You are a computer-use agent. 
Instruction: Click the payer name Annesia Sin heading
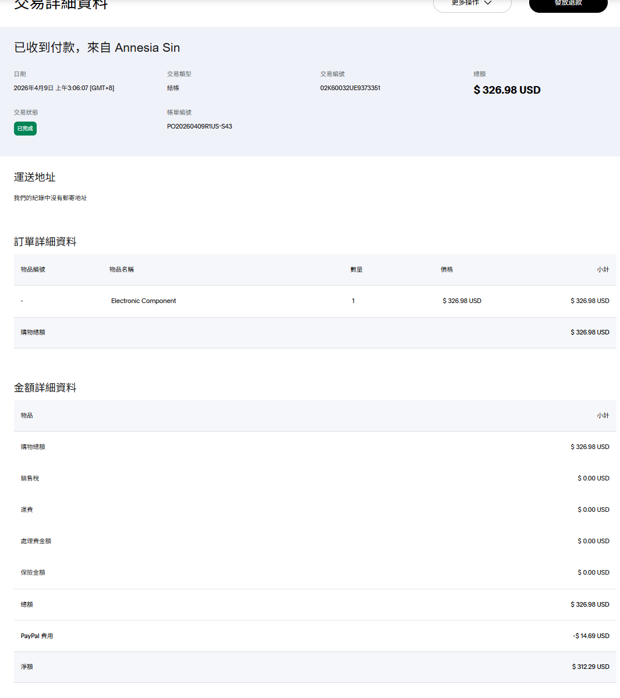click(147, 48)
